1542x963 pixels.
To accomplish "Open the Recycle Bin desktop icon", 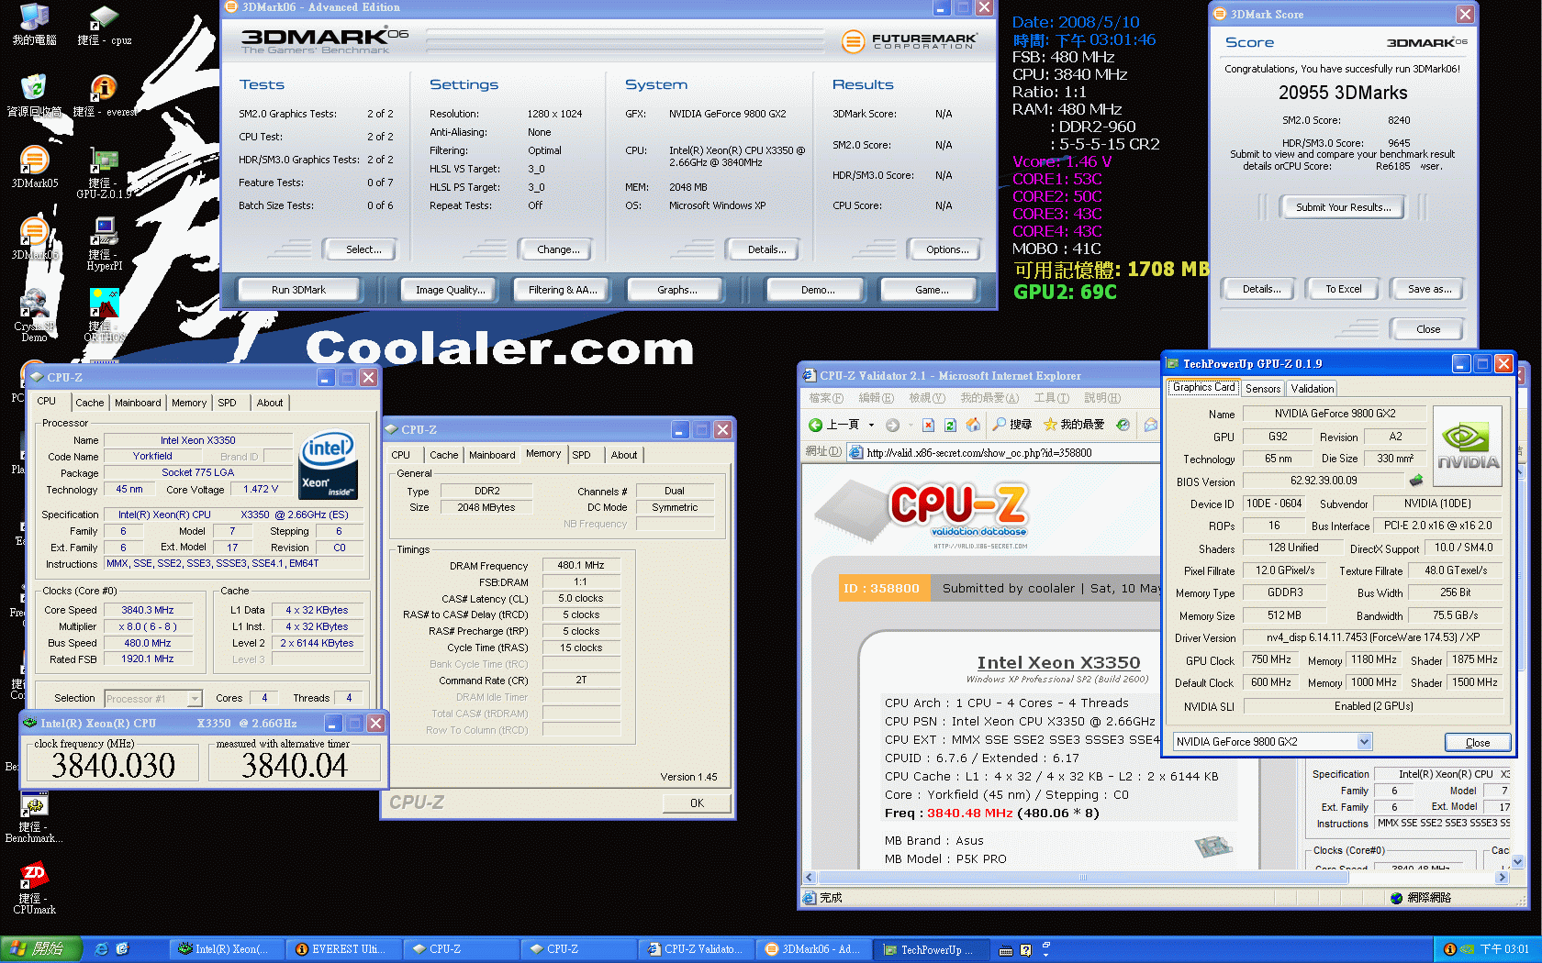I will 34,95.
